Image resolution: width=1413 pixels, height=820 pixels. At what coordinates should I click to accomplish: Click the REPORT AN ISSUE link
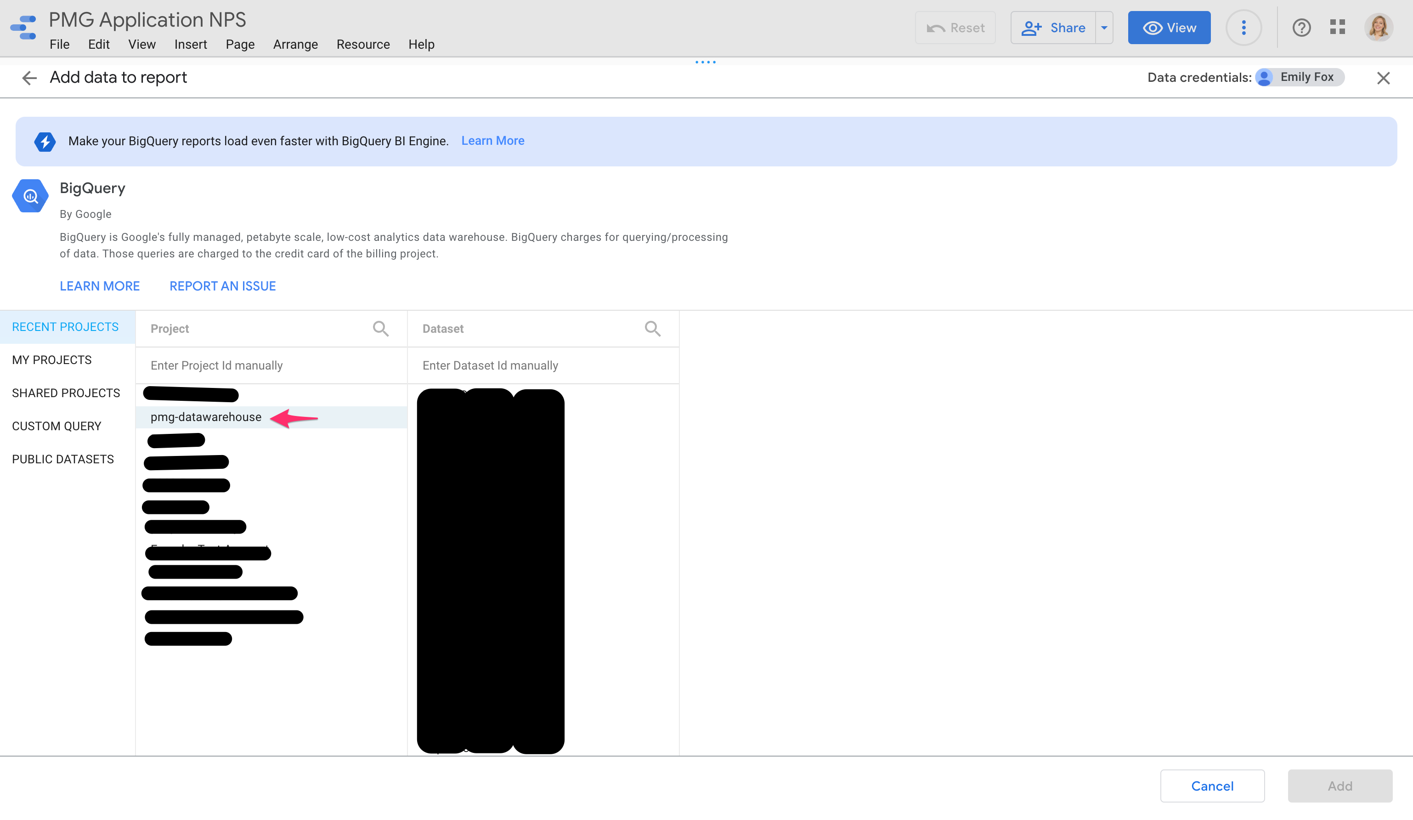point(223,286)
